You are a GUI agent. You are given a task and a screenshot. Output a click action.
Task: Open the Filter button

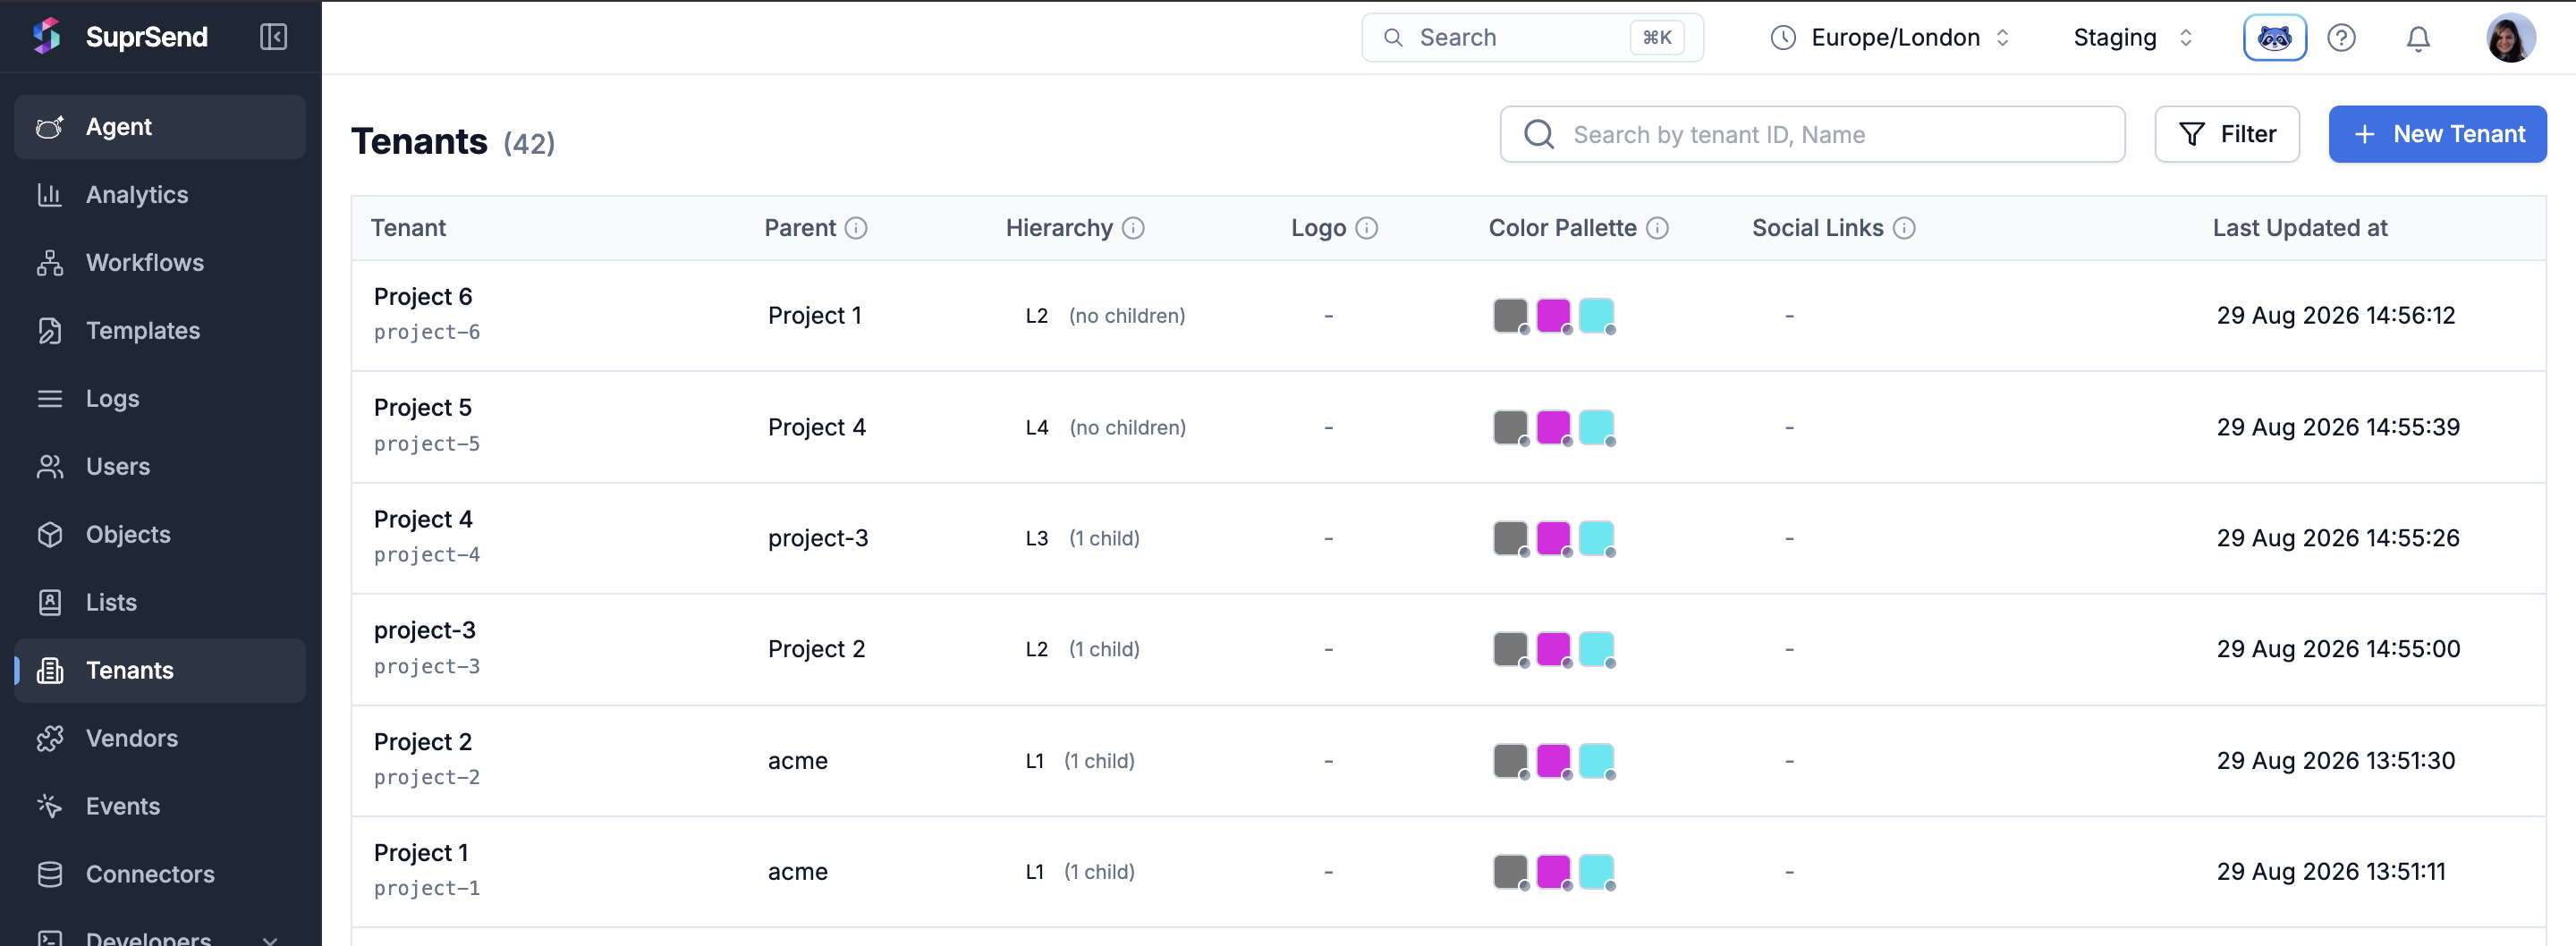tap(2227, 134)
